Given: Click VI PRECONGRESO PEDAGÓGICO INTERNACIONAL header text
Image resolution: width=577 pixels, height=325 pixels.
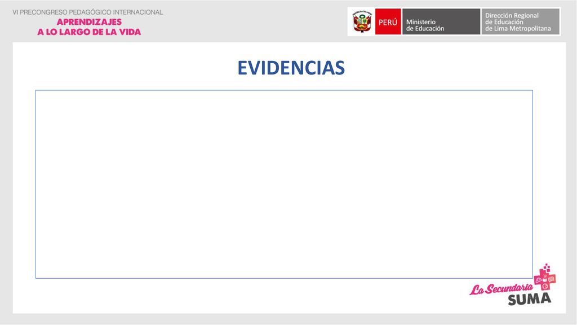Looking at the screenshot, I should click(x=87, y=12).
